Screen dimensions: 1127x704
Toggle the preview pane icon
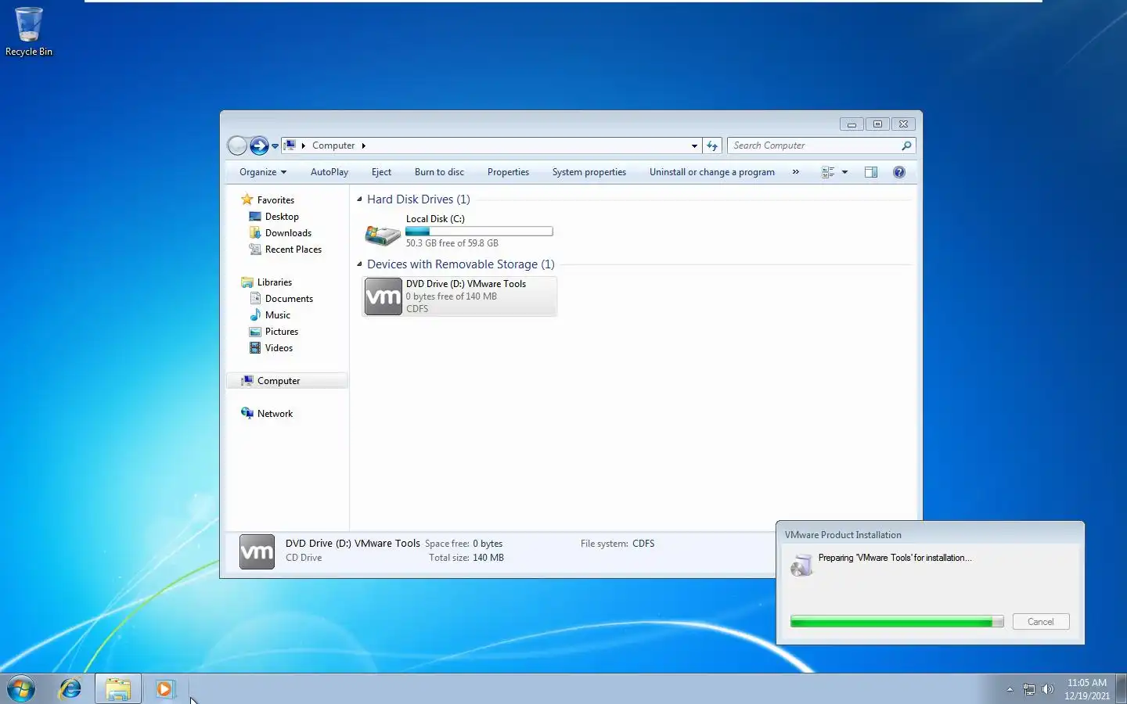871,172
